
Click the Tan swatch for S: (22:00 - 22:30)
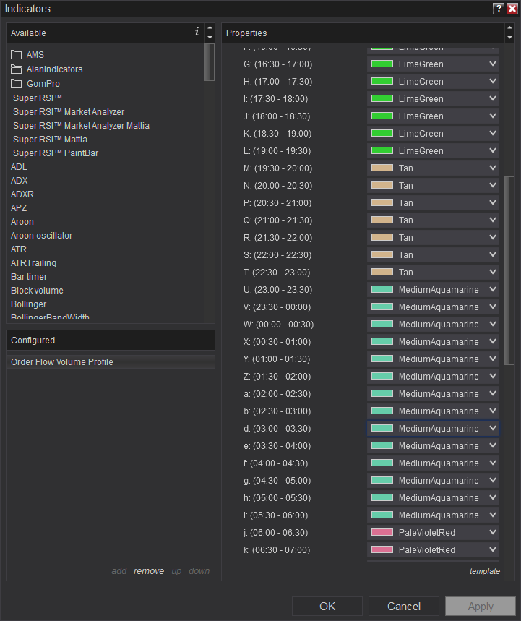[382, 254]
